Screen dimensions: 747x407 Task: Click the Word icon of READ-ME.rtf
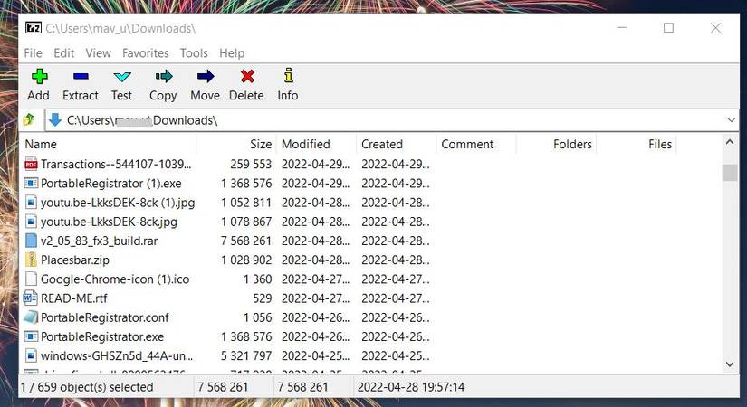click(31, 298)
